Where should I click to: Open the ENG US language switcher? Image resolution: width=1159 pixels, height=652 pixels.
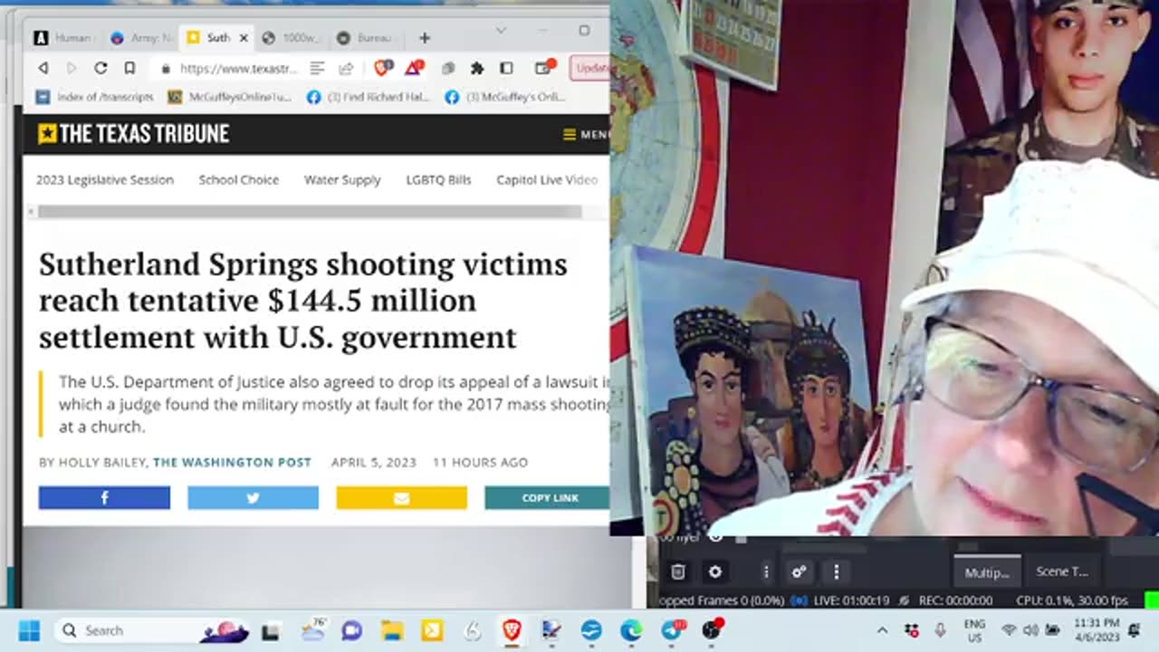click(x=974, y=630)
